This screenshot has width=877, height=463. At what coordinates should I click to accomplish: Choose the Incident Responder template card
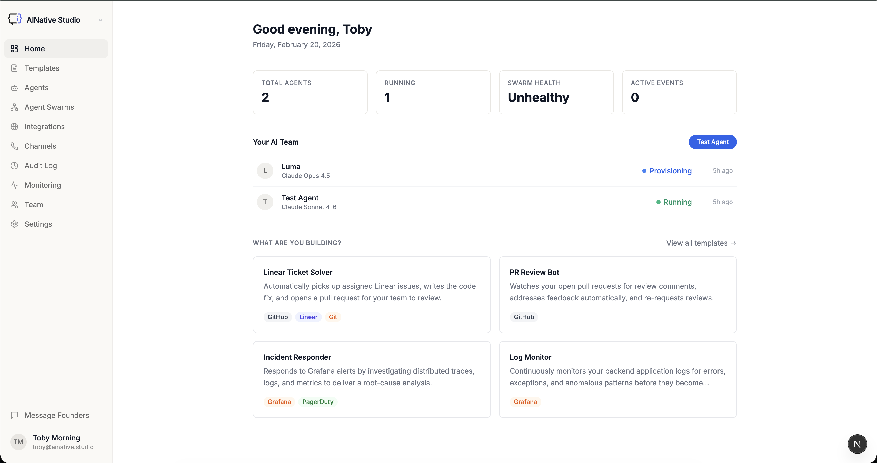[371, 379]
